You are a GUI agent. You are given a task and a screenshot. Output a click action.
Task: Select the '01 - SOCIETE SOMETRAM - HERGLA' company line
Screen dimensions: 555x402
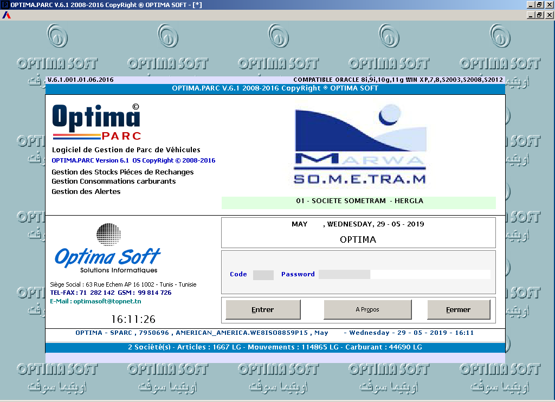[x=359, y=202]
